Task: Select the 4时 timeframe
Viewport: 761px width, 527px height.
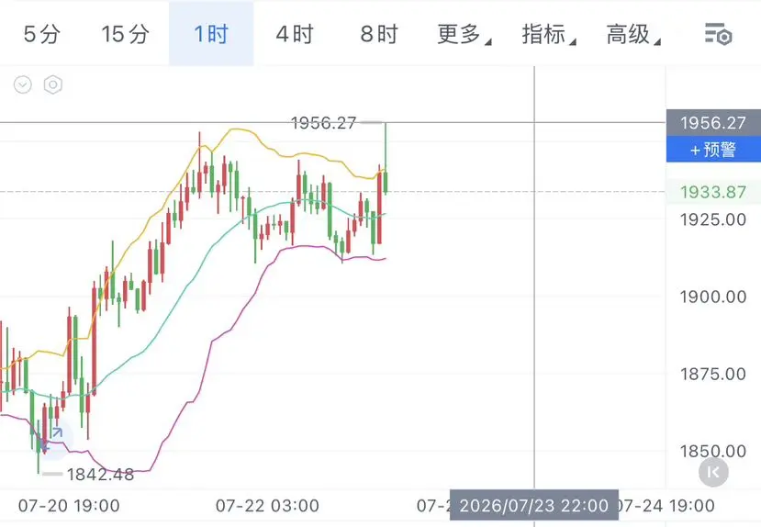Action: pyautogui.click(x=295, y=35)
